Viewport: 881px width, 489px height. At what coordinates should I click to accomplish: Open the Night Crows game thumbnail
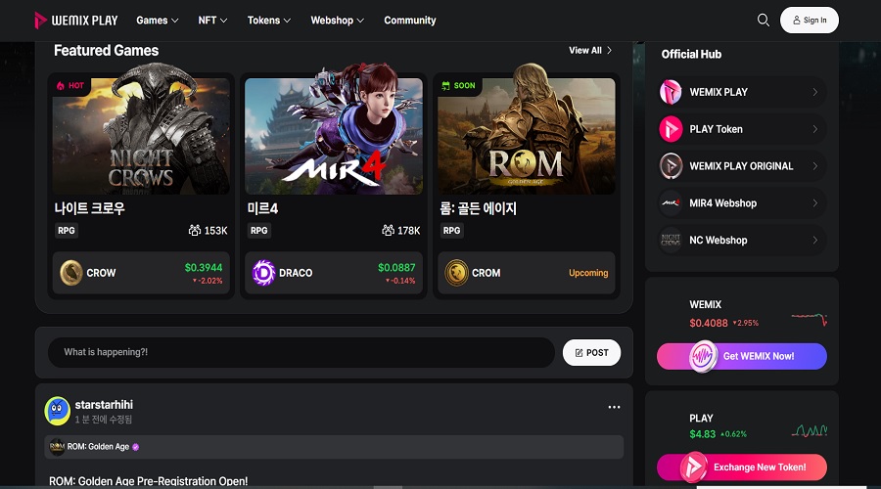[x=141, y=135]
